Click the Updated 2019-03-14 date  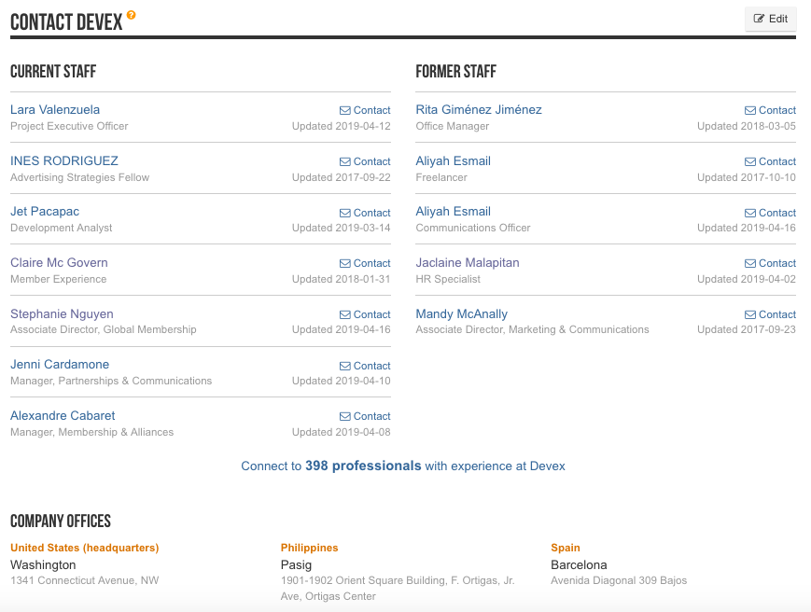(x=341, y=228)
